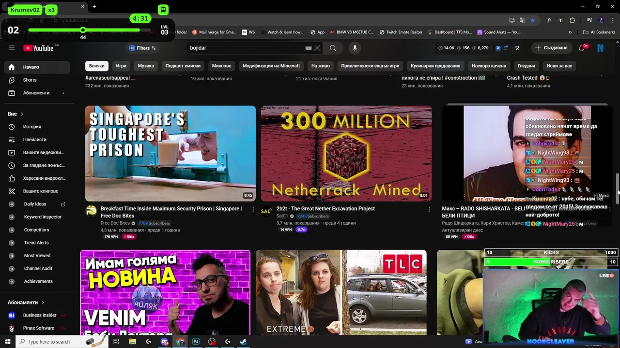Screen dimensions: 620x348
Task: Open the video options for 2b2t Nether Excavation
Action: [x=429, y=209]
